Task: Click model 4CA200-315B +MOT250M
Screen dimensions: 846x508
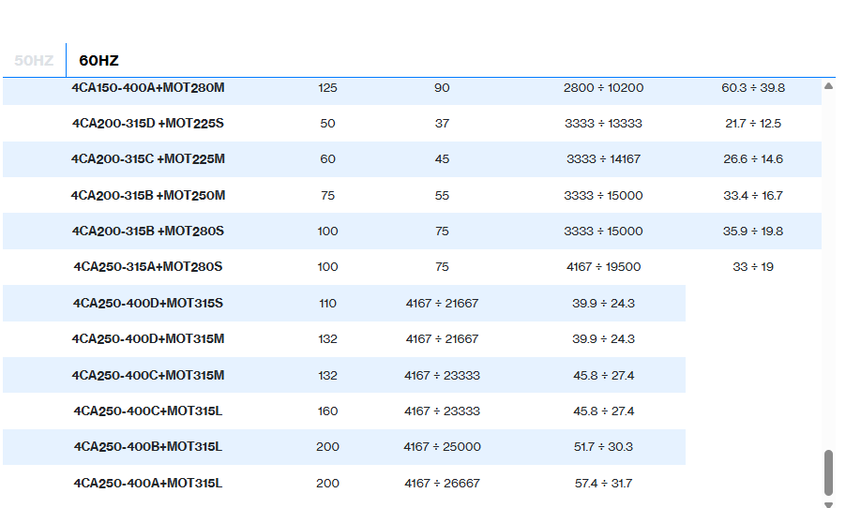Action: click(x=148, y=196)
